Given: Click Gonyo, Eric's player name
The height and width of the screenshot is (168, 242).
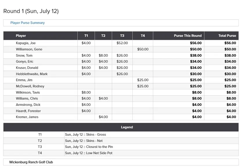Looking at the screenshot, I should tap(25, 62).
